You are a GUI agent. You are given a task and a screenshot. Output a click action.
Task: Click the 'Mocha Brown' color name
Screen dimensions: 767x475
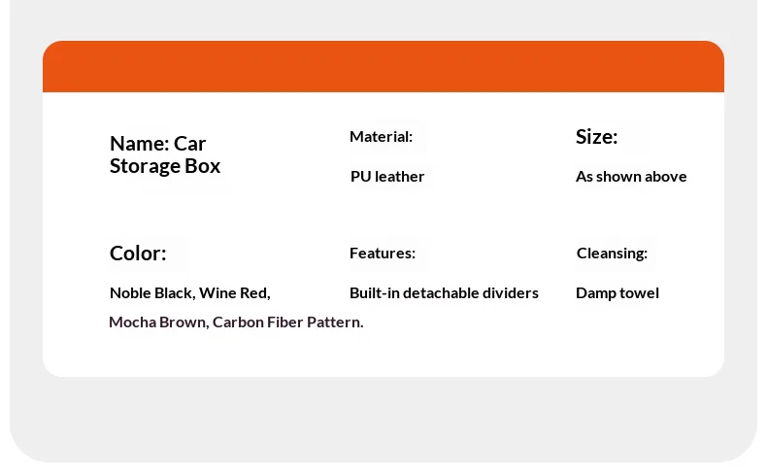(x=157, y=322)
